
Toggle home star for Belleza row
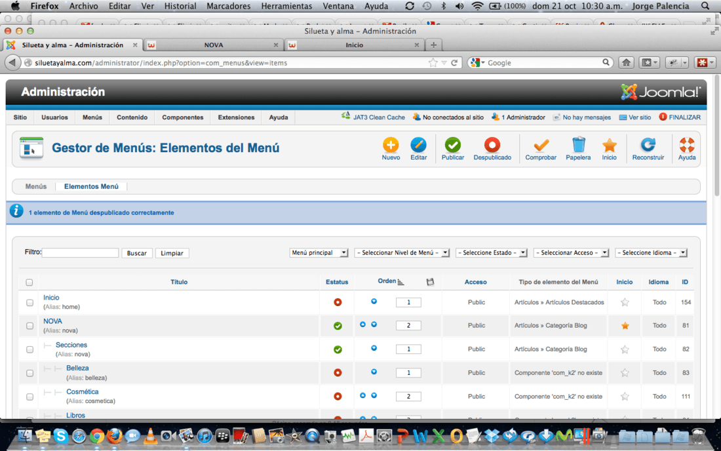click(x=625, y=373)
